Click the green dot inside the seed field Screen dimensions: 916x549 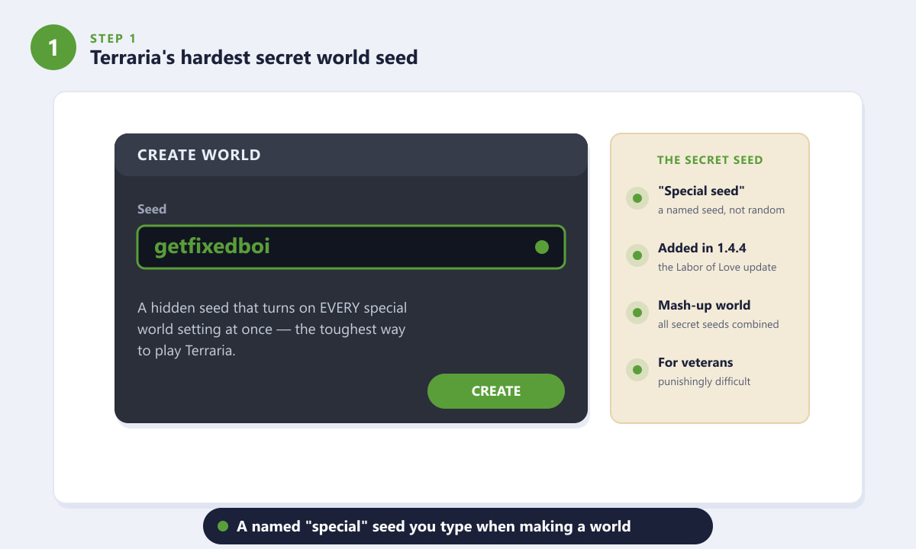tap(542, 247)
